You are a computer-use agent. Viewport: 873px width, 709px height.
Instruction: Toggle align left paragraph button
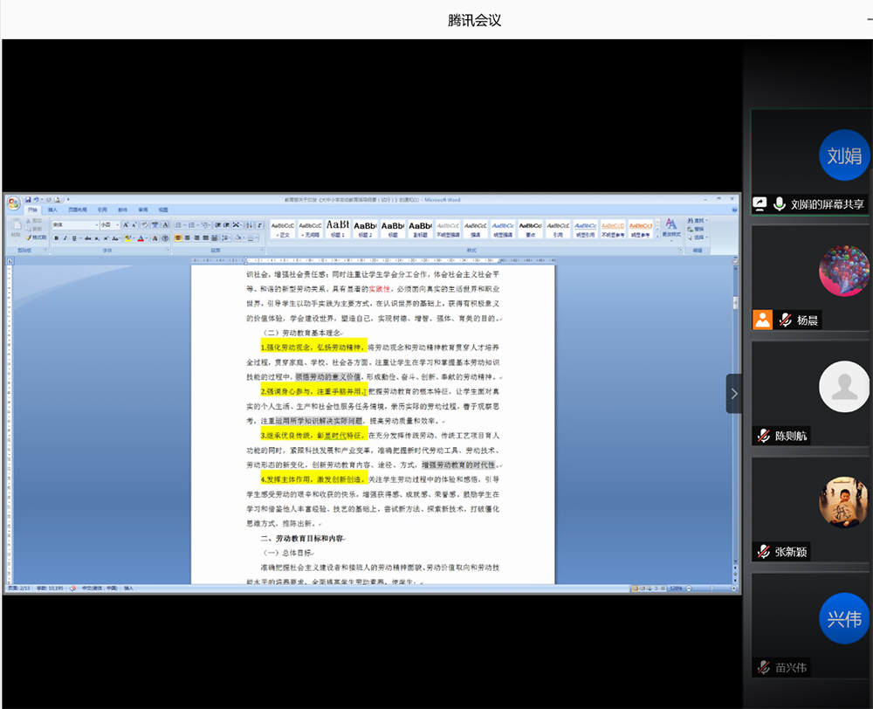(x=179, y=237)
